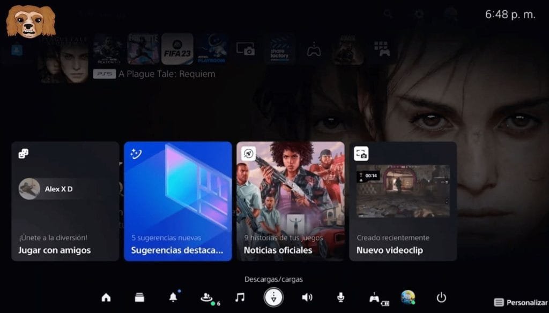Click the "9 historias de tus juegos" text
Screen dimensions: 549x313
(284, 238)
